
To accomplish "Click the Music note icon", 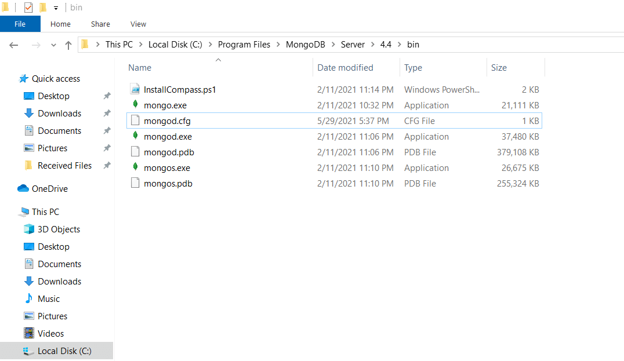I will (x=28, y=298).
